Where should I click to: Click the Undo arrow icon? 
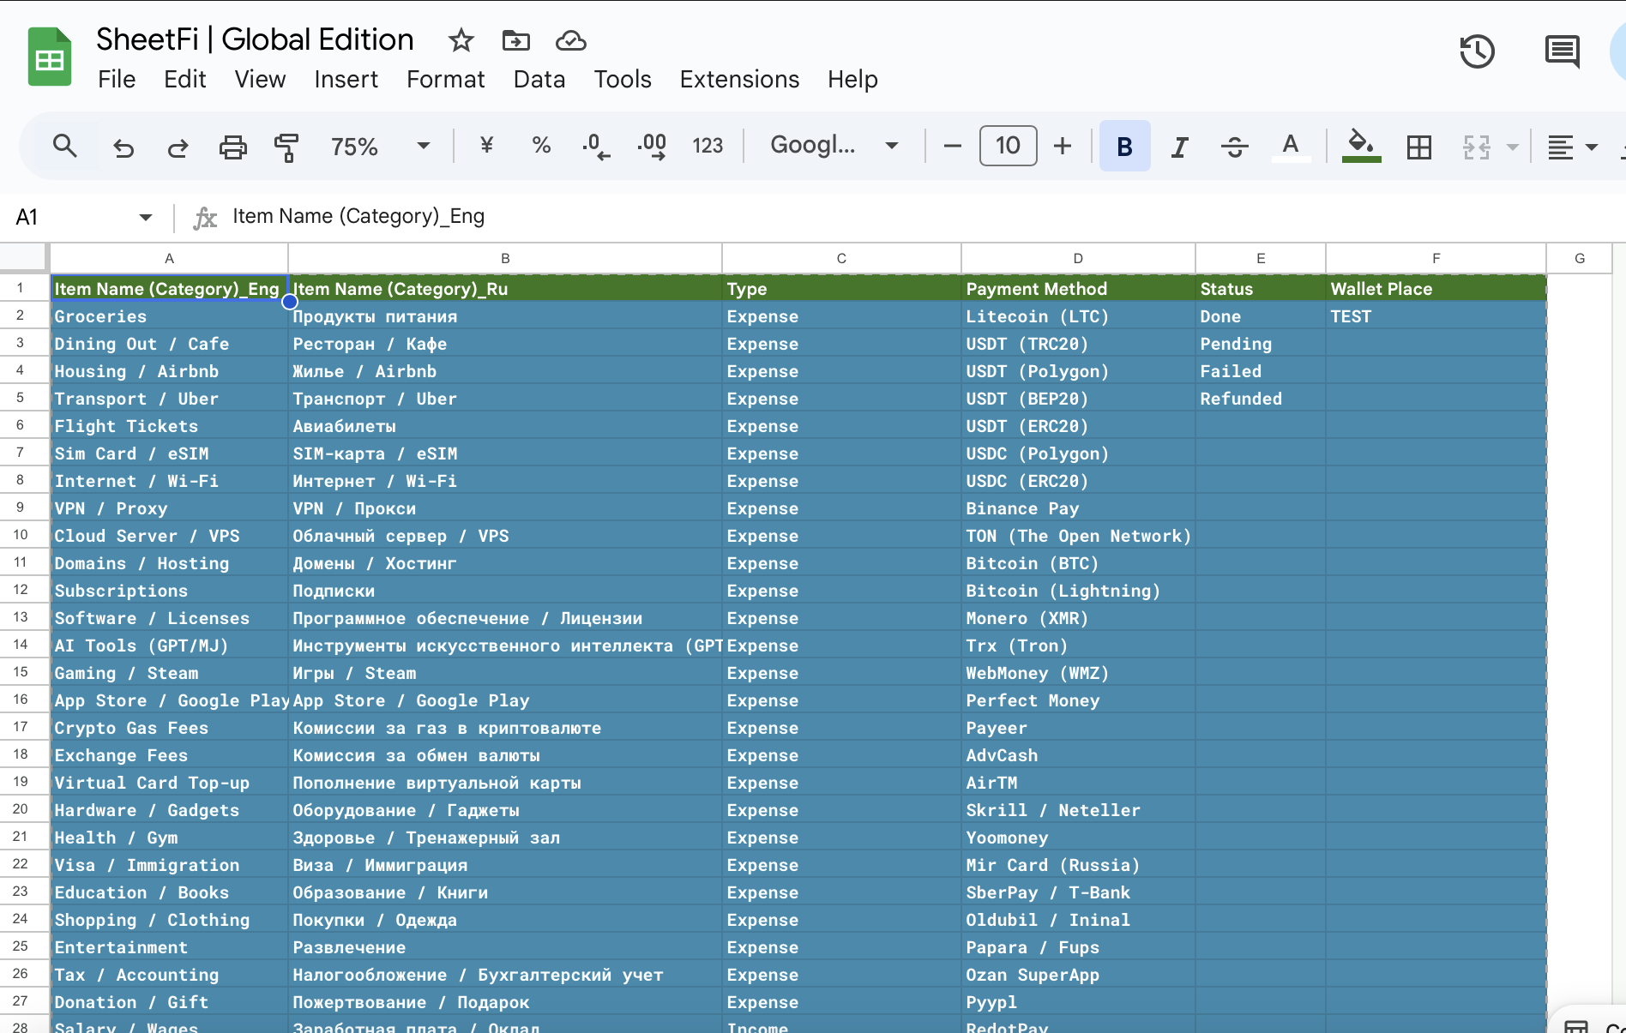[x=123, y=147]
